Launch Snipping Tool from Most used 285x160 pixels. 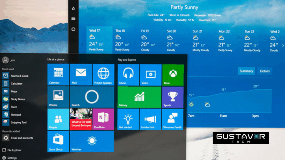(14, 122)
